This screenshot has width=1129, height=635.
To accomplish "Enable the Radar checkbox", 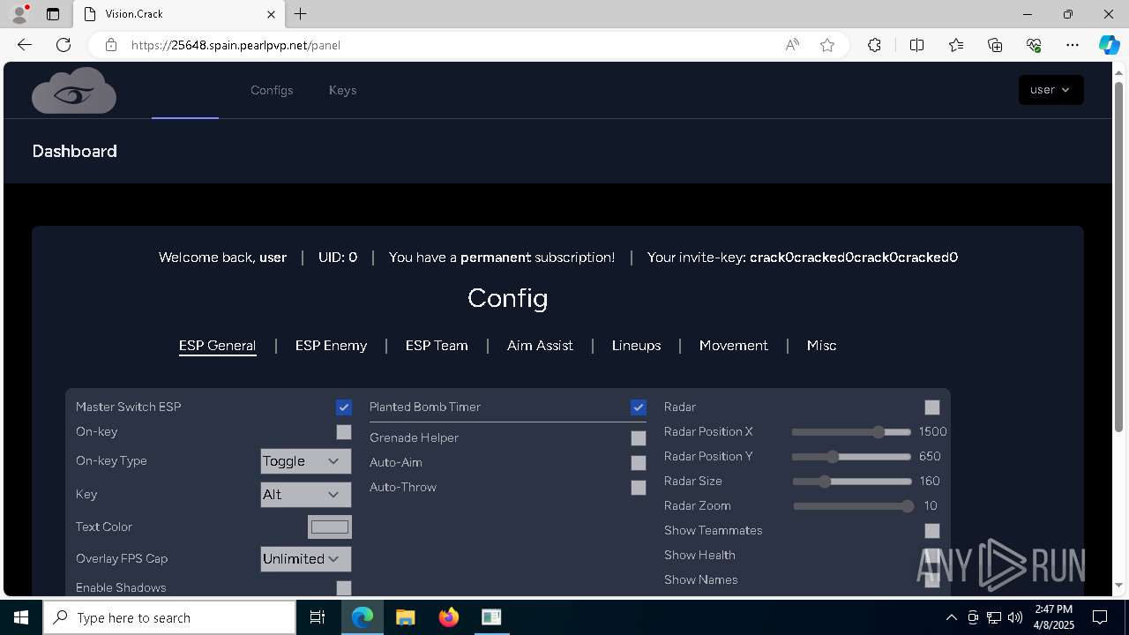I will 932,407.
